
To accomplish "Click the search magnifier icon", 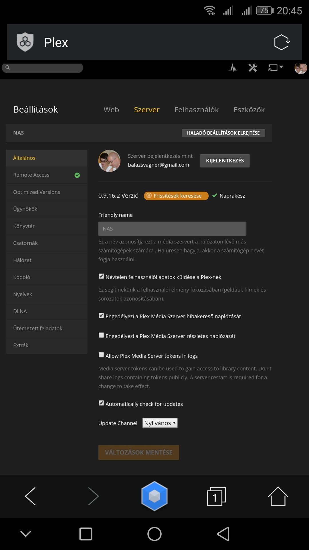I will tap(8, 68).
